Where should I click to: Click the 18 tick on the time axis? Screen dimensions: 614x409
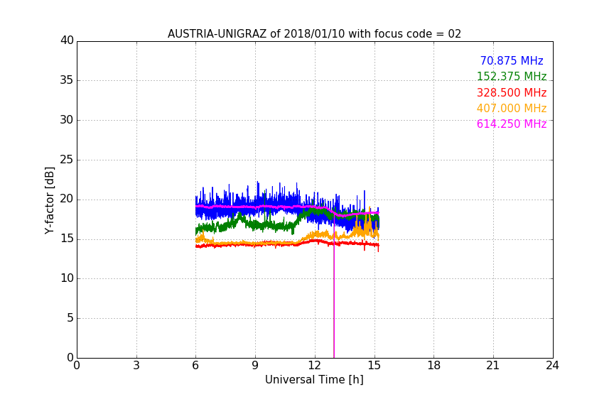pyautogui.click(x=433, y=366)
